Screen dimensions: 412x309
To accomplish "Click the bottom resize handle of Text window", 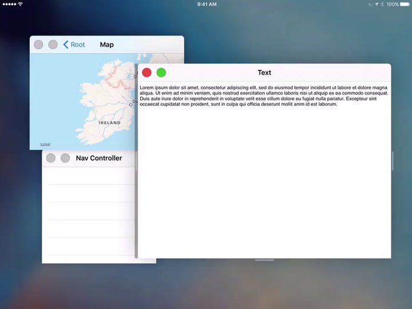I will 264,260.
